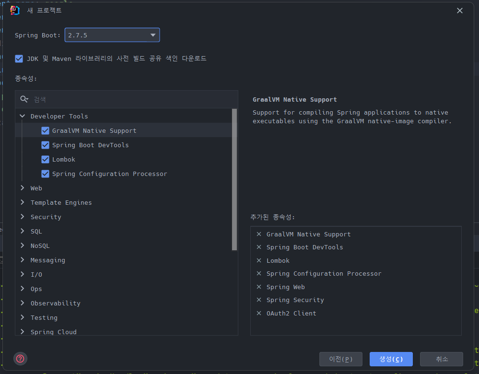
Task: Expand the Security category
Action: [23, 217]
